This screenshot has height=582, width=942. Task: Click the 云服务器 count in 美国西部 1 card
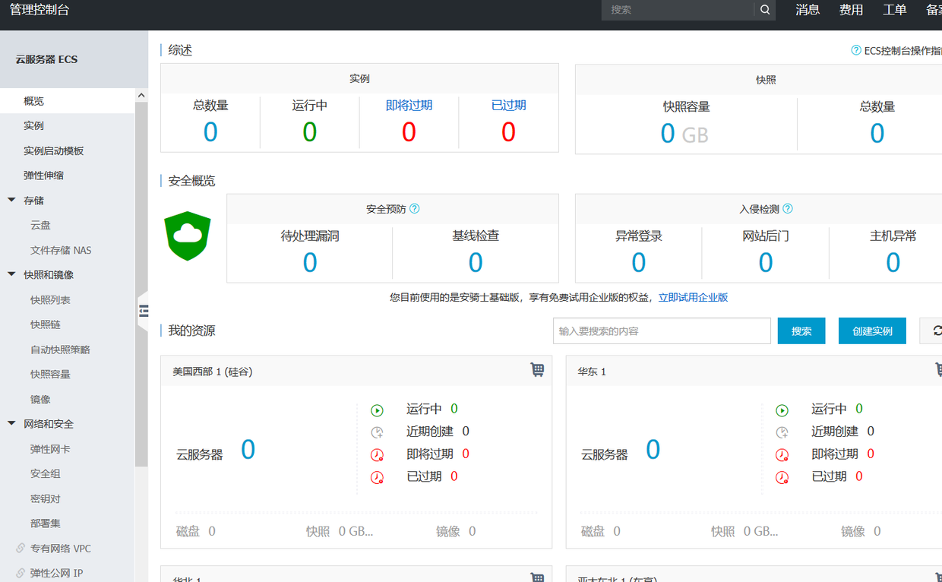click(x=248, y=450)
